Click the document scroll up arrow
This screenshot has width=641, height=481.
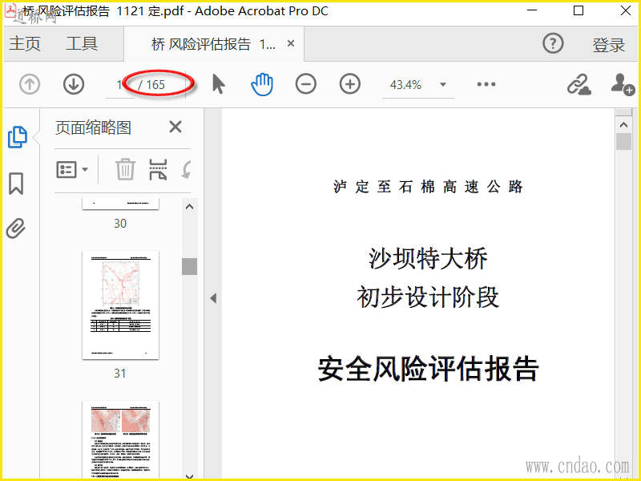point(624,125)
